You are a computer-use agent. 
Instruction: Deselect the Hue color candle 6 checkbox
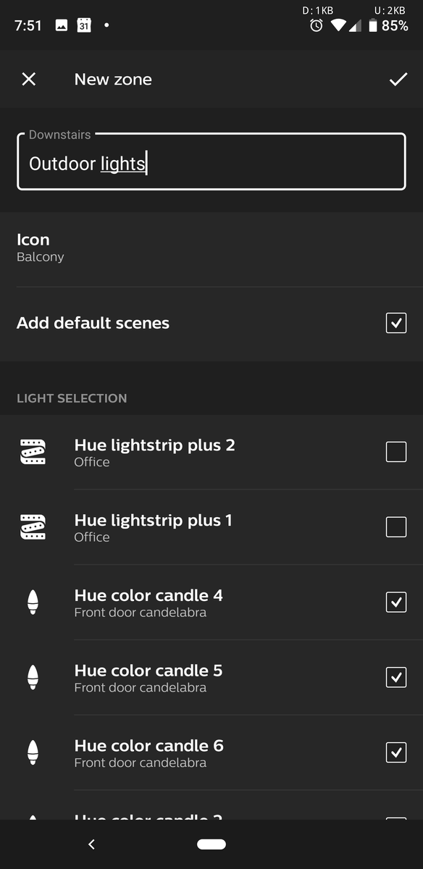[396, 752]
